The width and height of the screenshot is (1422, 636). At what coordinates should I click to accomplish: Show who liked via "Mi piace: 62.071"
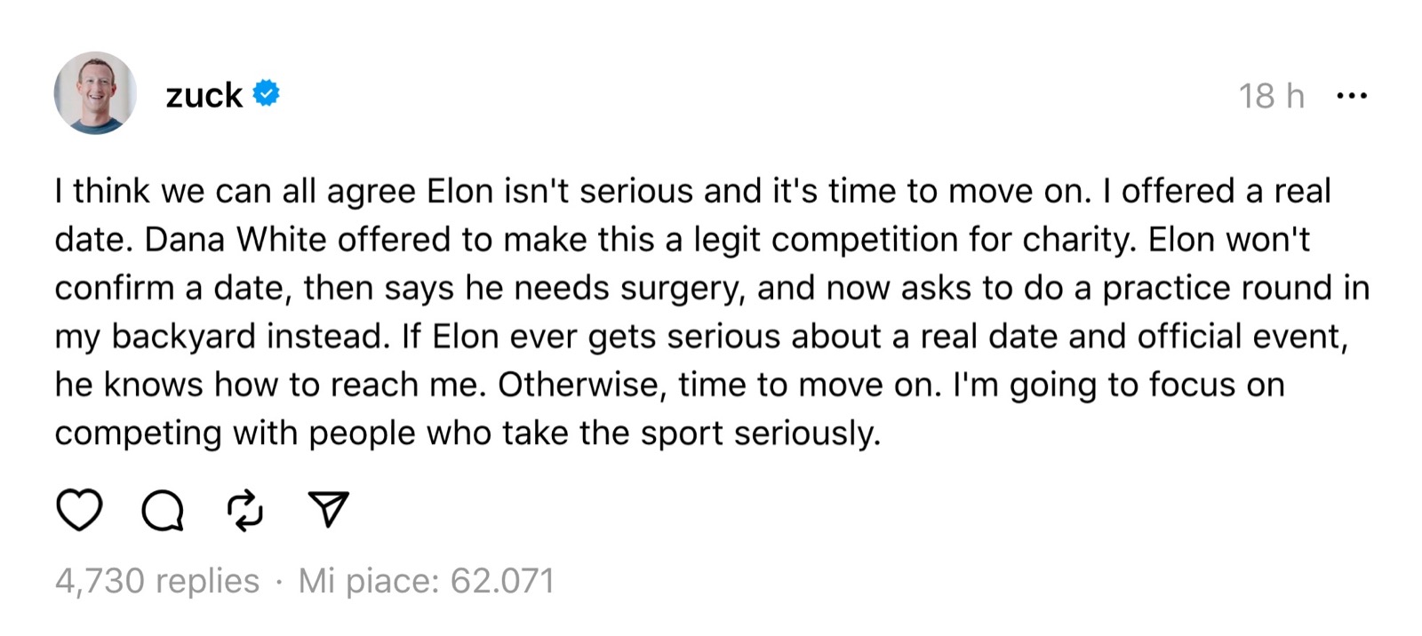[427, 581]
